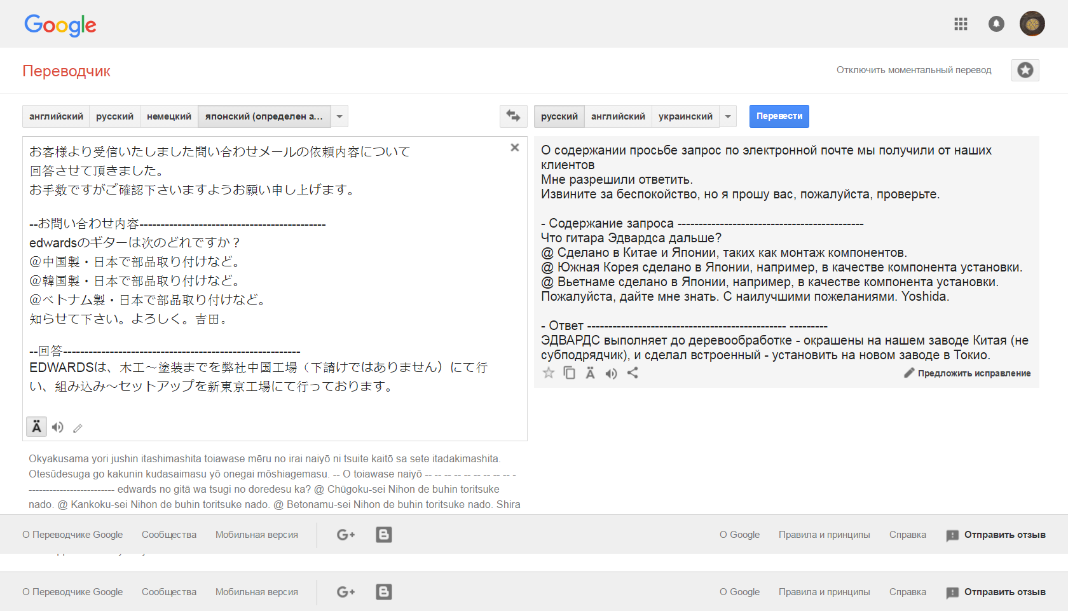Open the phrasebook star button
The image size is (1068, 611).
(x=1025, y=70)
